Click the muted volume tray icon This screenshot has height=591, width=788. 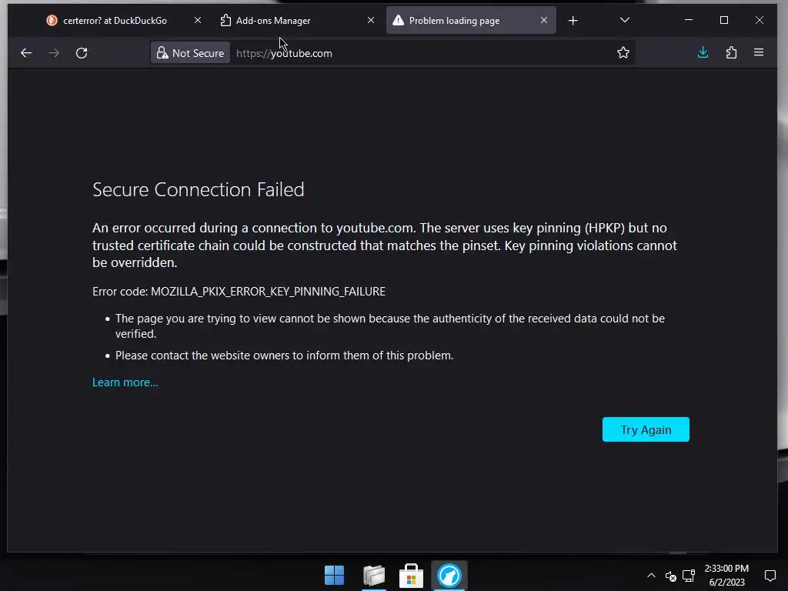[x=670, y=576]
